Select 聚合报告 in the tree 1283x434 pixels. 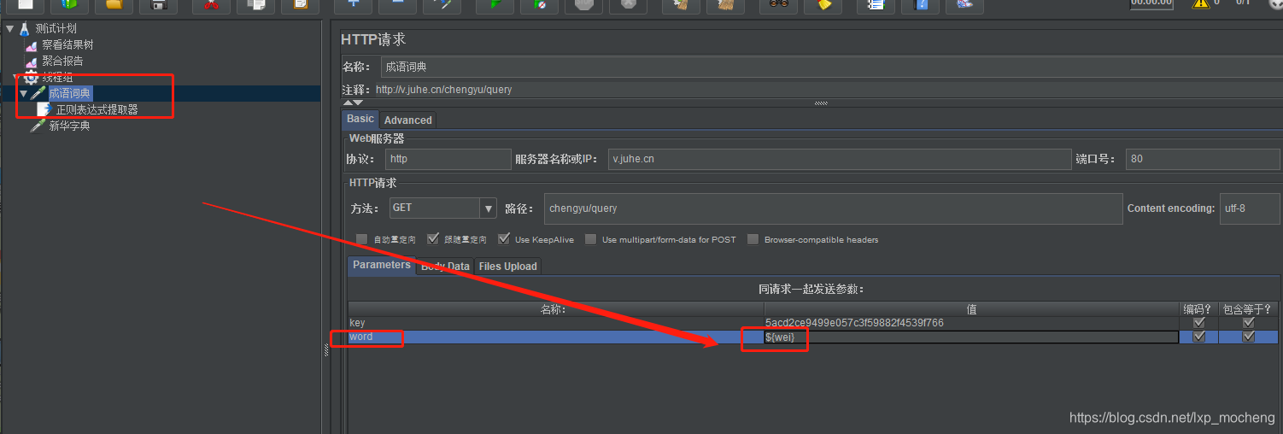point(62,62)
